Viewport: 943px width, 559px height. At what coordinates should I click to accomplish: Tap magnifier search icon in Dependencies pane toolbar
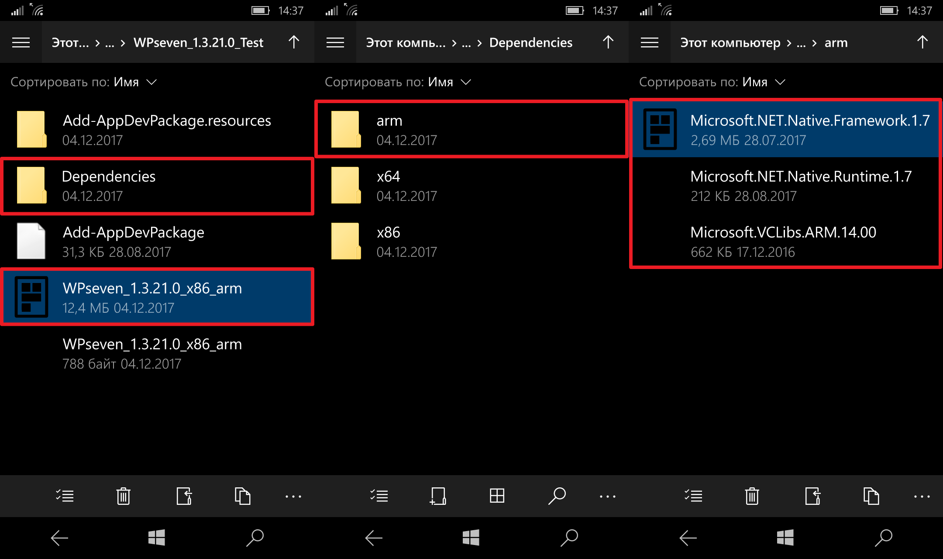coord(557,496)
